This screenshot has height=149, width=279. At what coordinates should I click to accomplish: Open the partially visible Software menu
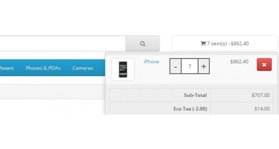coord(7,68)
